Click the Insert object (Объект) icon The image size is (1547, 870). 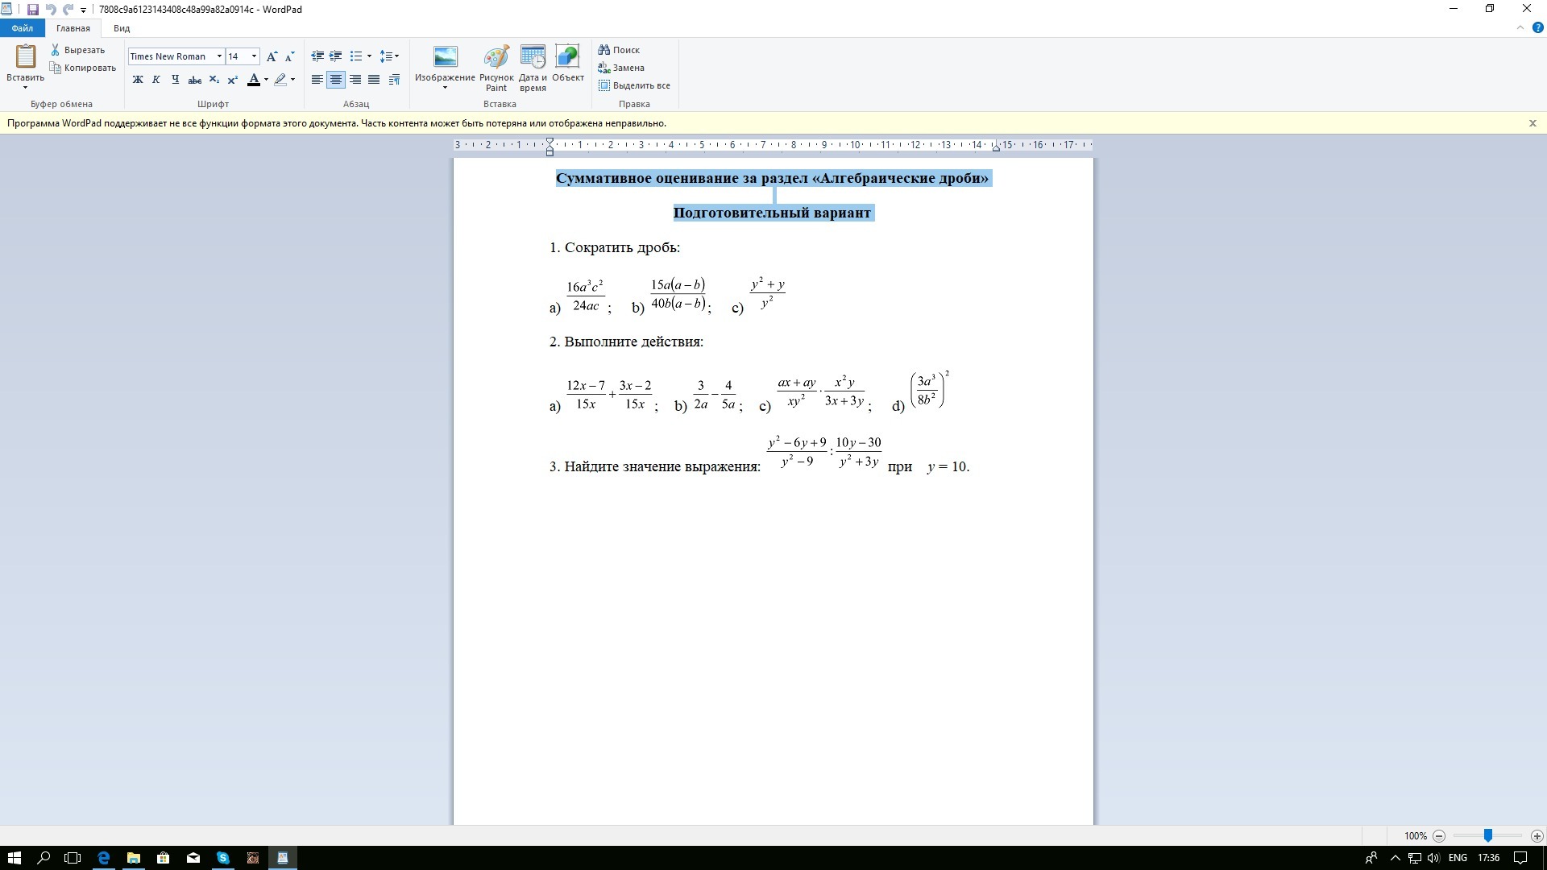point(567,58)
